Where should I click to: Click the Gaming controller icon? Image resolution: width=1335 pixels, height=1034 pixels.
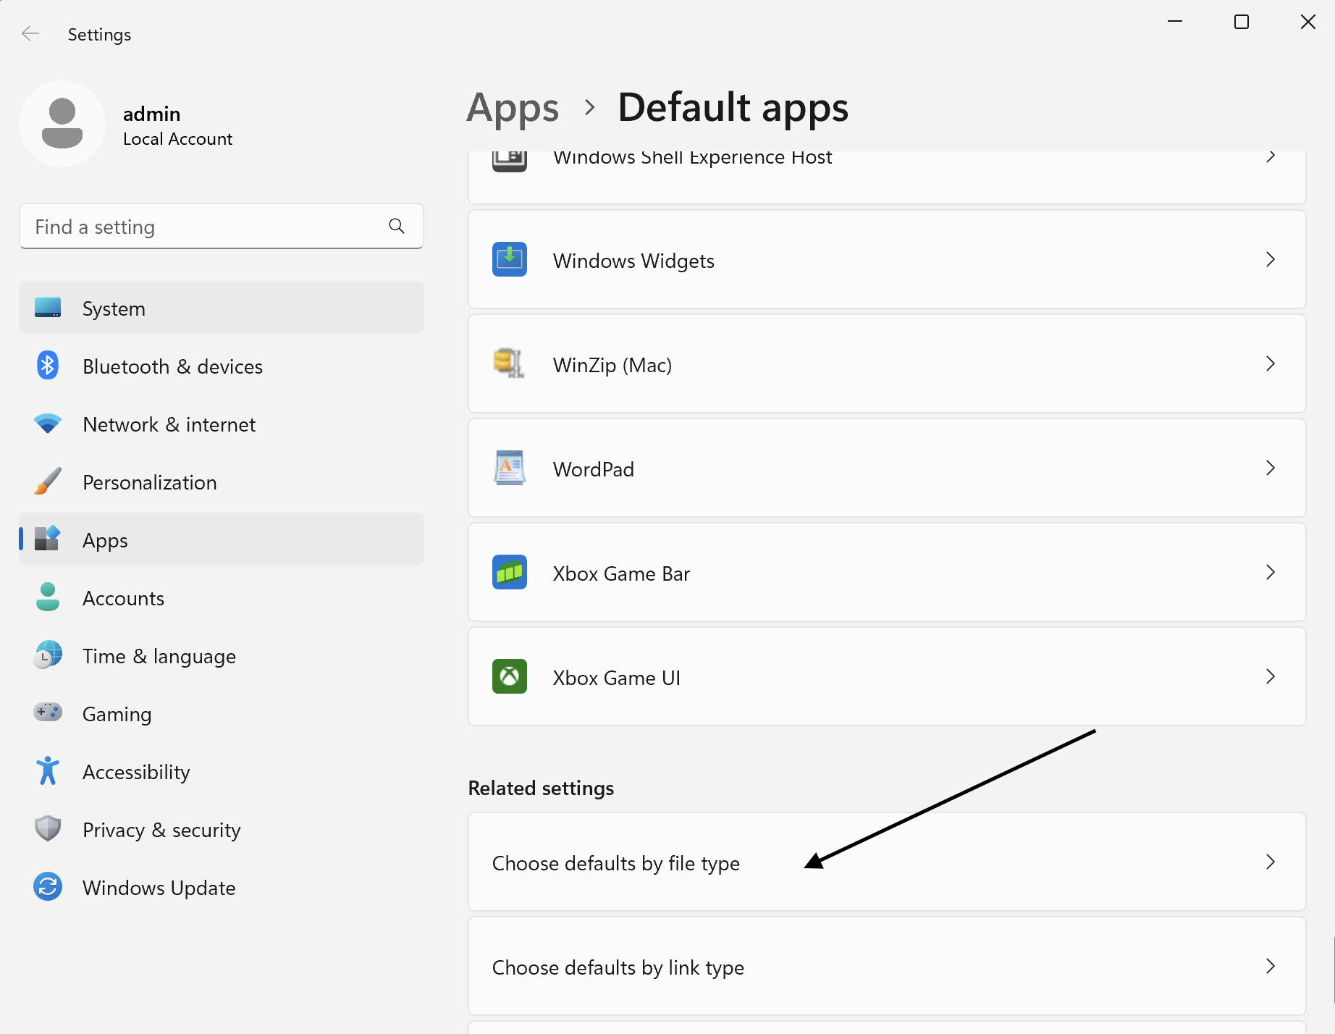[x=48, y=713]
